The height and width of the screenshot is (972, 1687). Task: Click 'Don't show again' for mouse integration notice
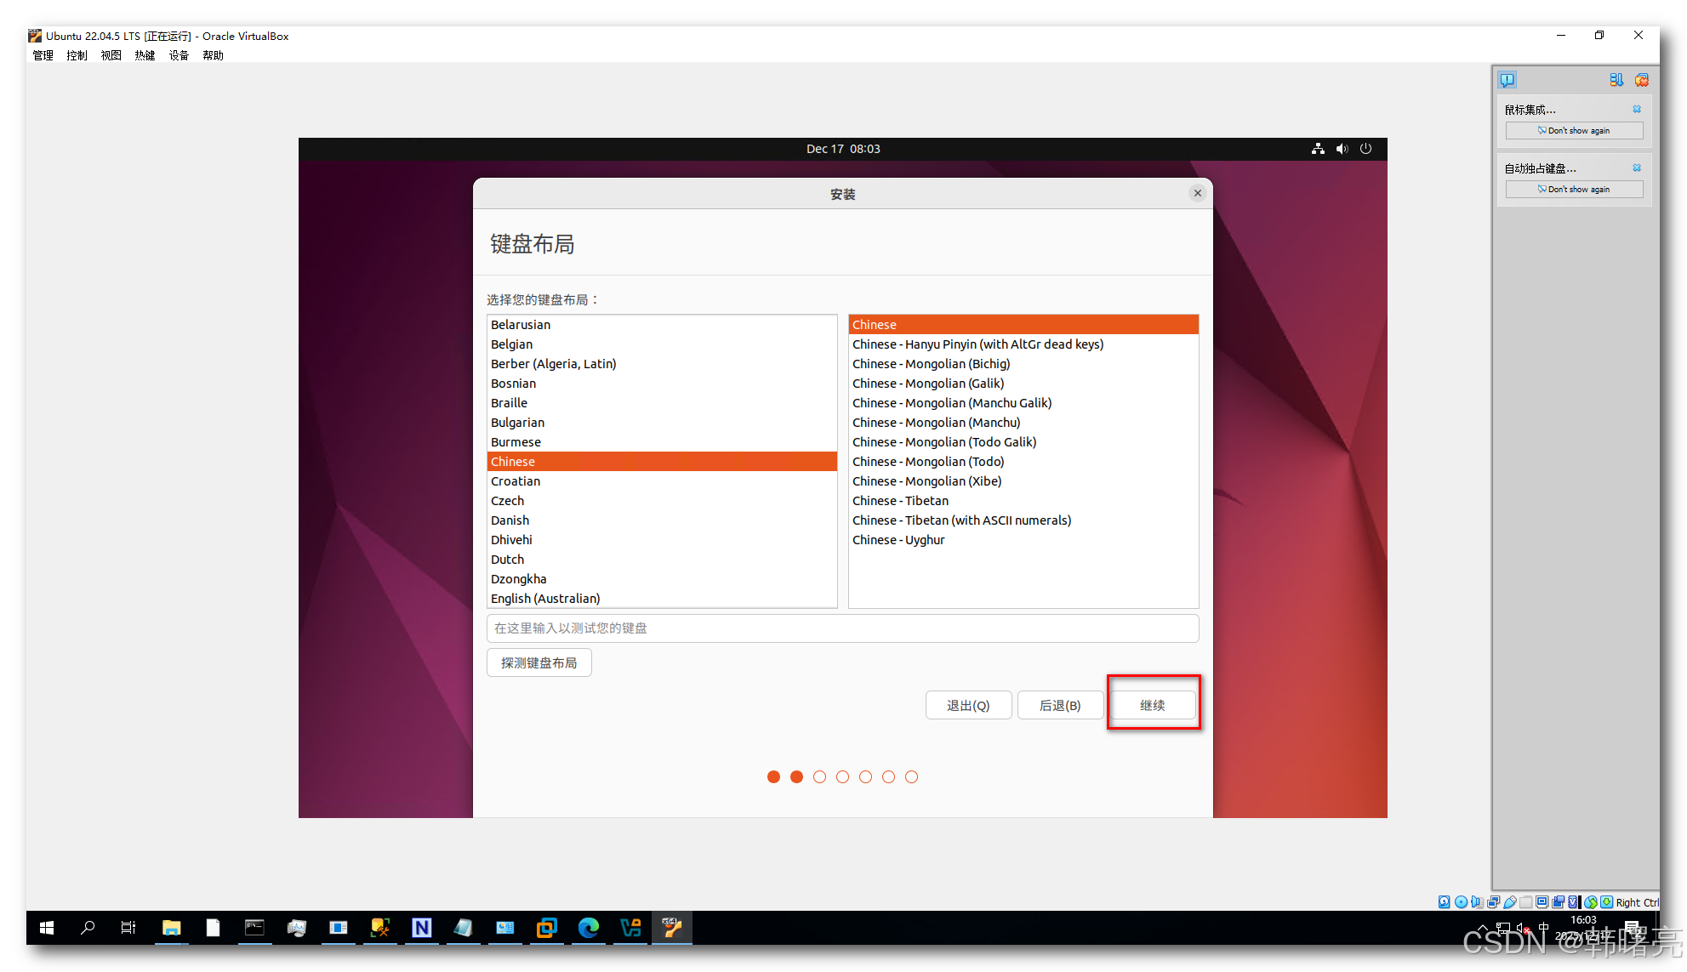click(1573, 130)
